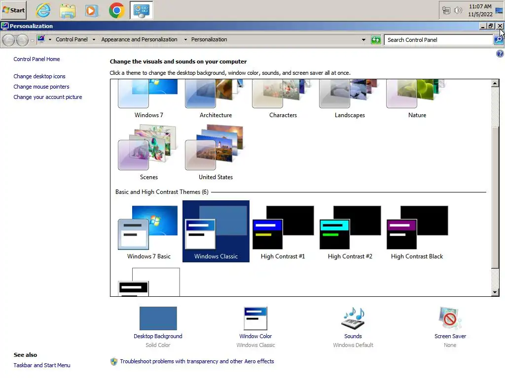Click the address bar computer icon

tap(41, 39)
